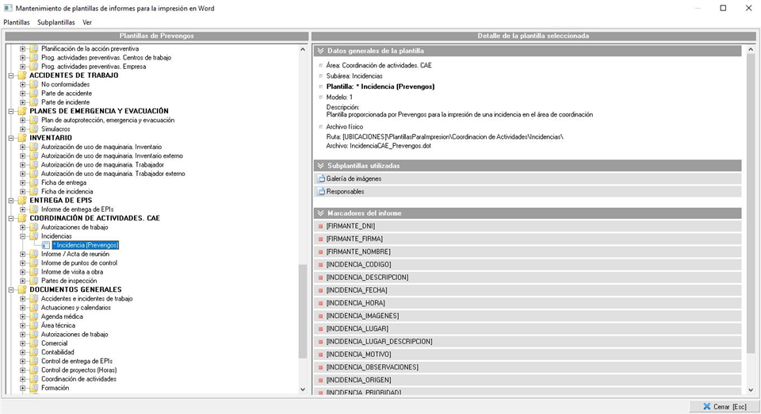Click the Responsables subtemplate icon
Viewport: 761px width, 414px height.
click(321, 192)
